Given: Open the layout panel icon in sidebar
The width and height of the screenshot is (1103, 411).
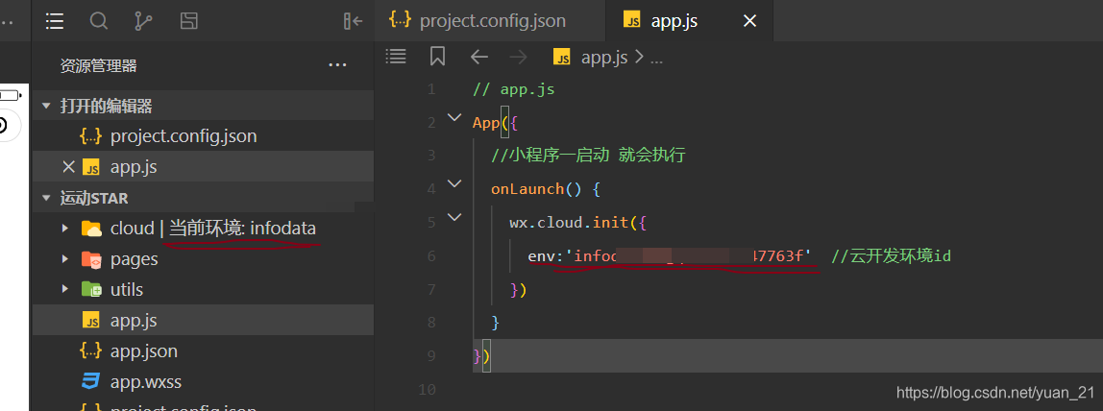Looking at the screenshot, I should coord(188,21).
